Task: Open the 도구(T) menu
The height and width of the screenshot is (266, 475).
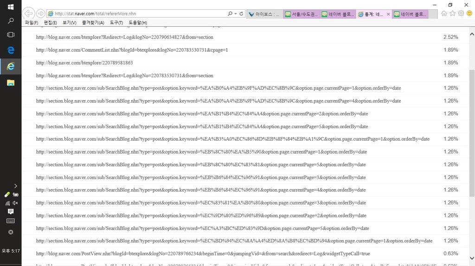Action: (x=116, y=23)
